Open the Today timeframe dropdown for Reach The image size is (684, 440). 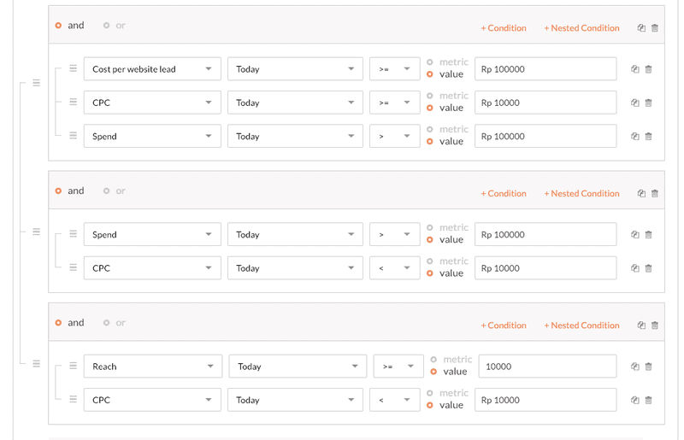[x=297, y=367]
